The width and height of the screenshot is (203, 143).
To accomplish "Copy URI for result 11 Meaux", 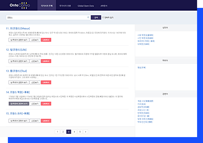I will tap(46, 40).
